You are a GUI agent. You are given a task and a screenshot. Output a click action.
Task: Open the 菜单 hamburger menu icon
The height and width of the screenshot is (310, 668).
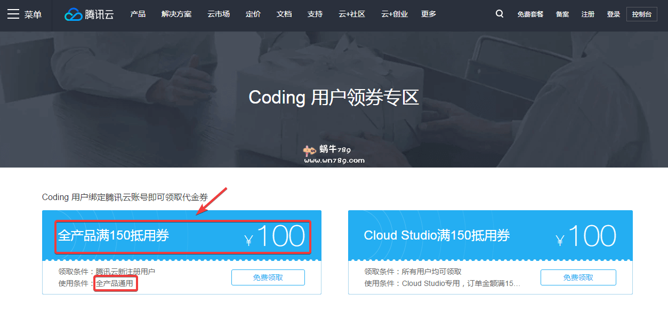point(13,14)
